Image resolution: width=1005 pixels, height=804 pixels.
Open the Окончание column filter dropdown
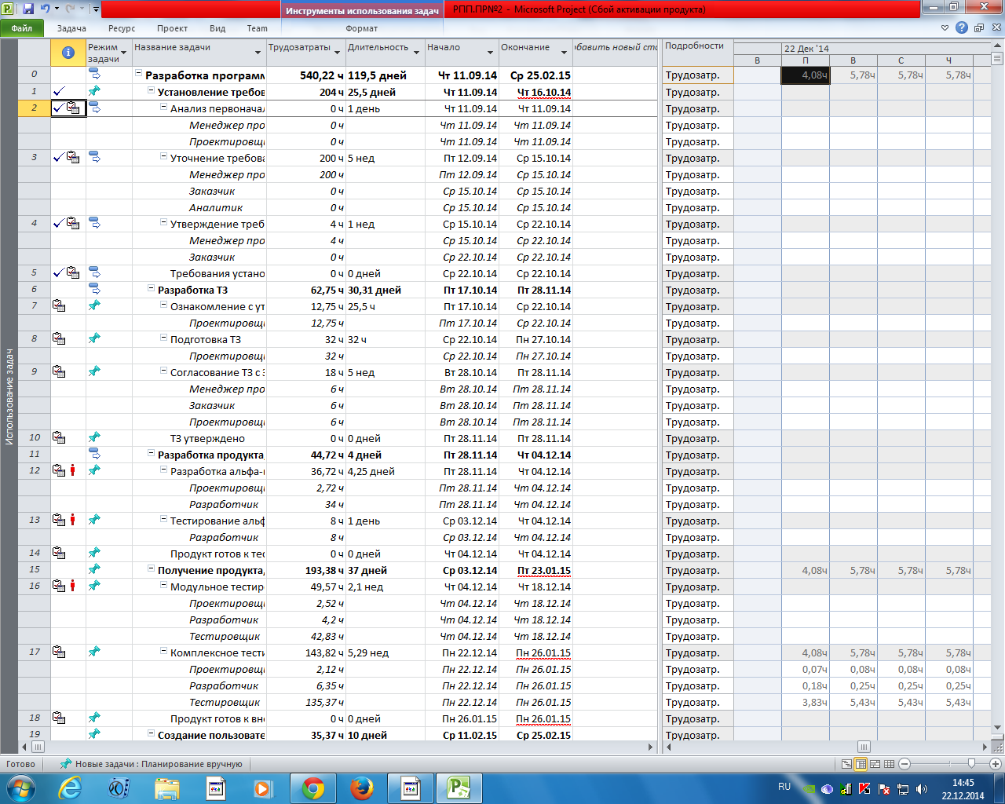click(564, 53)
